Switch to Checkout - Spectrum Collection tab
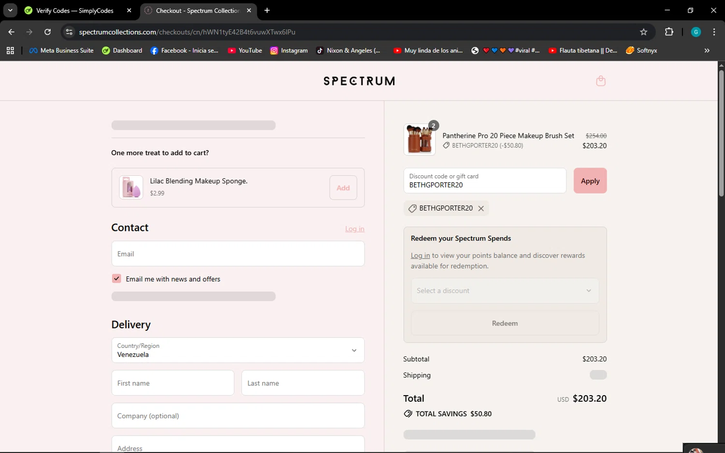The image size is (725, 453). 198,10
